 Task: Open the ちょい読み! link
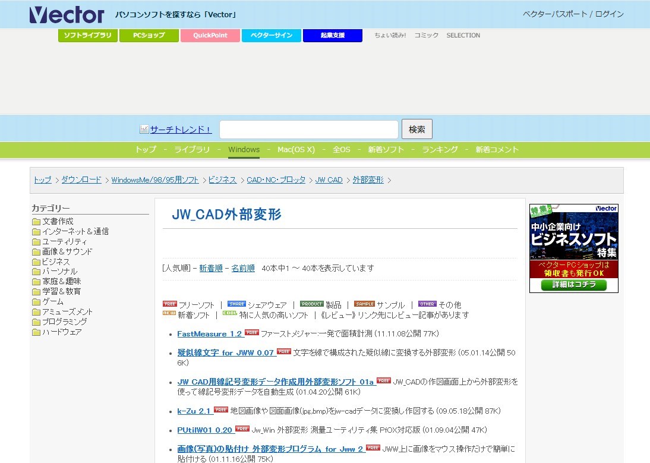(390, 35)
